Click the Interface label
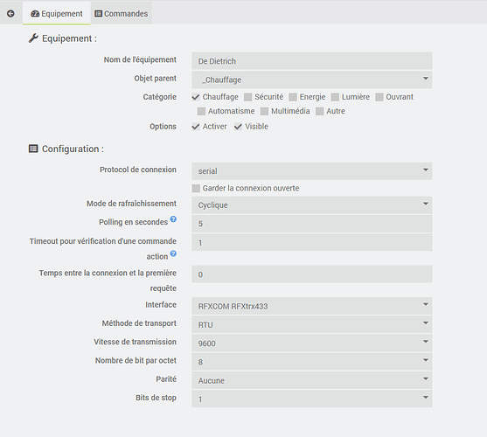487x437 pixels. pos(161,305)
